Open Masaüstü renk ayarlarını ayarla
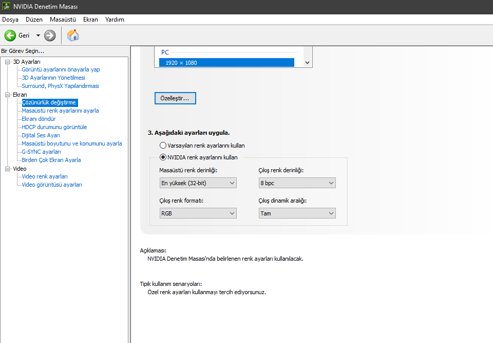The height and width of the screenshot is (343, 493). pos(60,111)
